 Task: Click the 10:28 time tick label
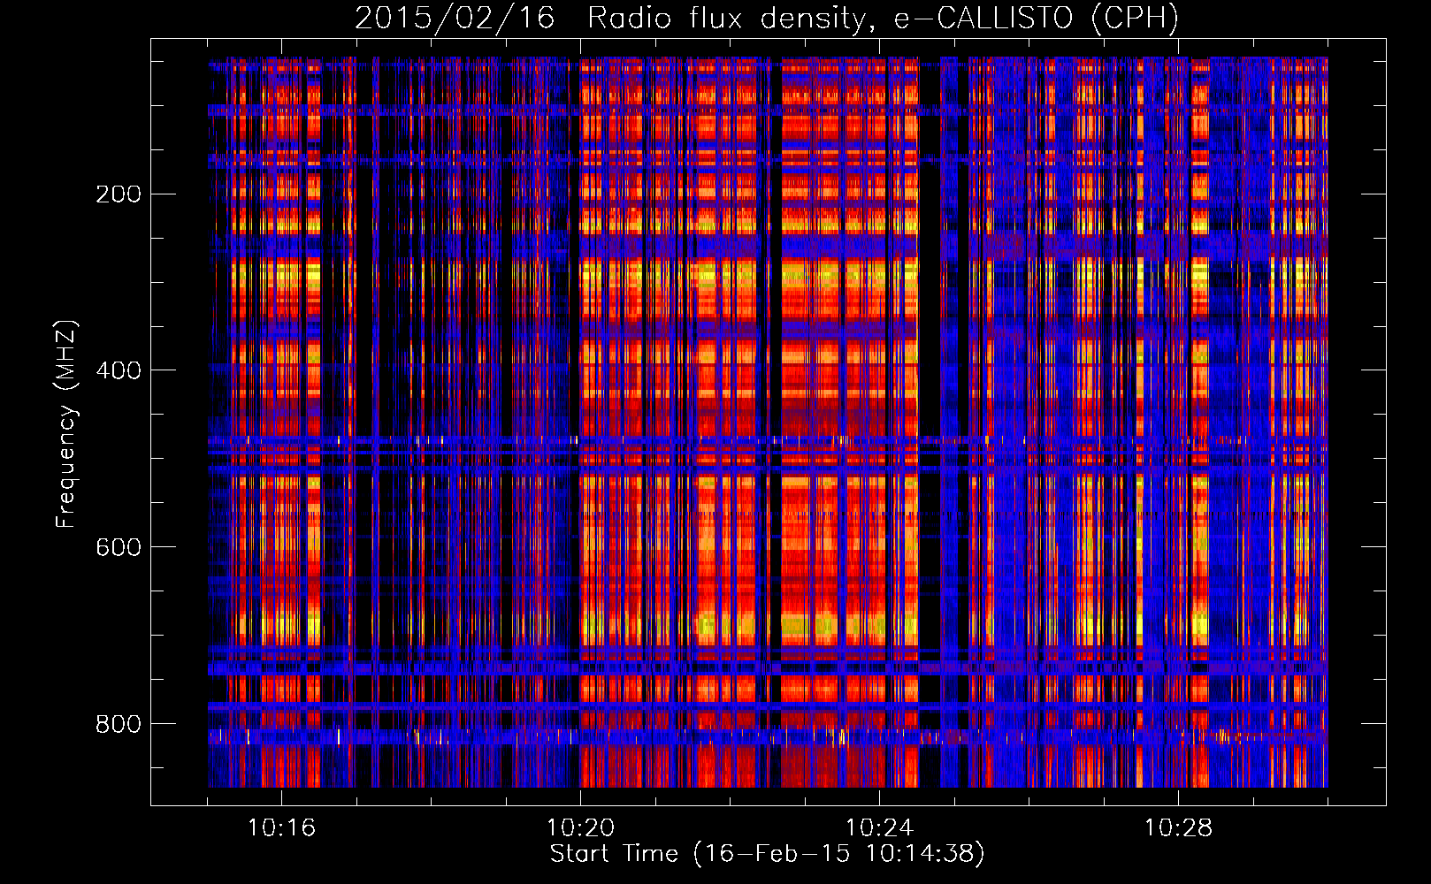[x=1178, y=828]
